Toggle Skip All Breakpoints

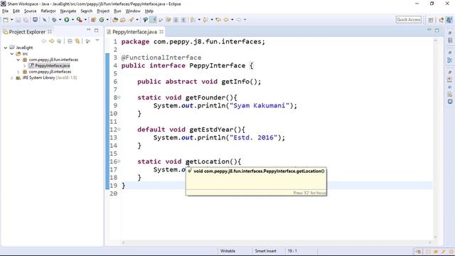point(44,20)
